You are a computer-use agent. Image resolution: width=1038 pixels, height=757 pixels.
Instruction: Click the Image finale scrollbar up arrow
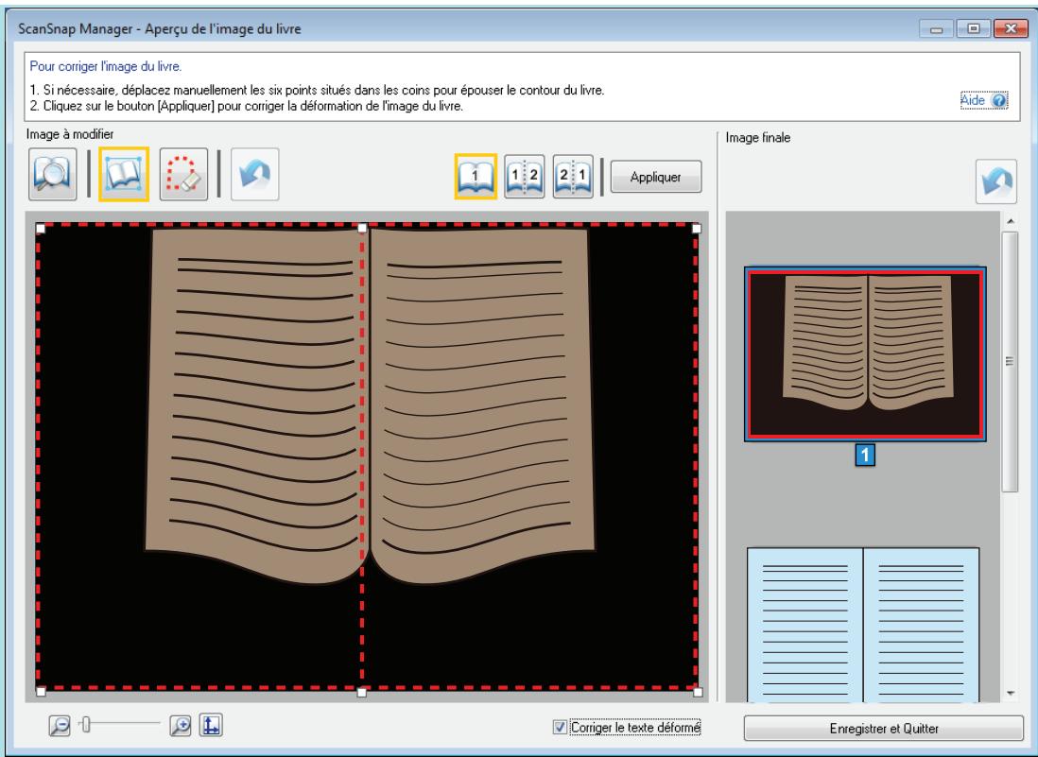click(1011, 221)
